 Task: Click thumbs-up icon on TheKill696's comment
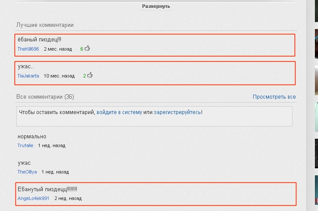click(x=87, y=48)
